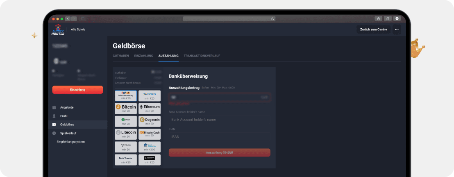Screen dimensions: 454x177
Task: Submit with Auszahlung 50 EUR button
Action: pos(219,152)
